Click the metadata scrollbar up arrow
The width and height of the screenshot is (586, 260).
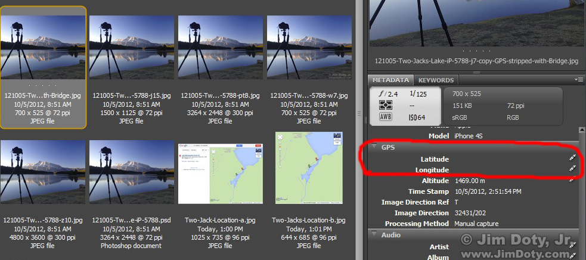582,130
